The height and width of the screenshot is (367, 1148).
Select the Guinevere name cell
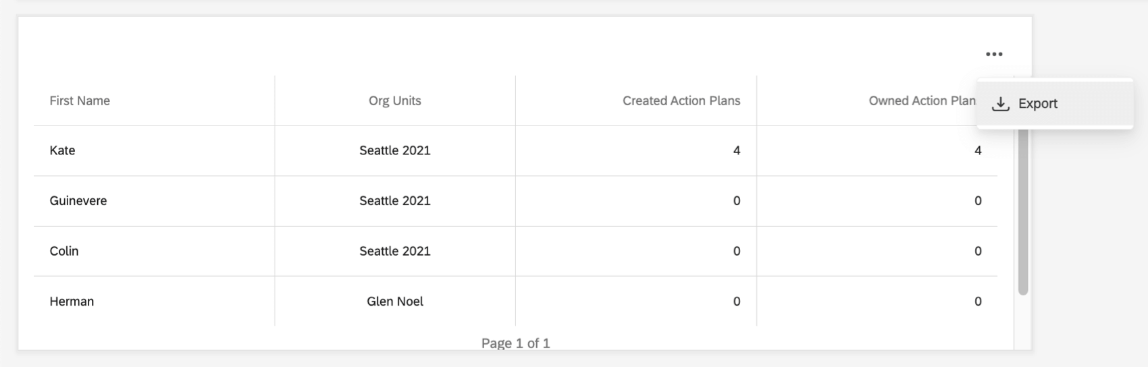(78, 200)
